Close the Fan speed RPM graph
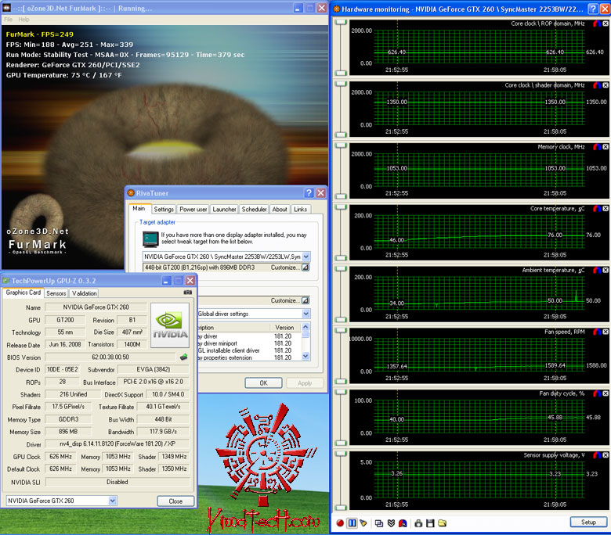This screenshot has height=535, width=611. tap(606, 332)
